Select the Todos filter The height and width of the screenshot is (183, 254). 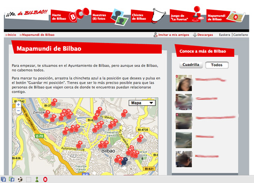pos(217,65)
